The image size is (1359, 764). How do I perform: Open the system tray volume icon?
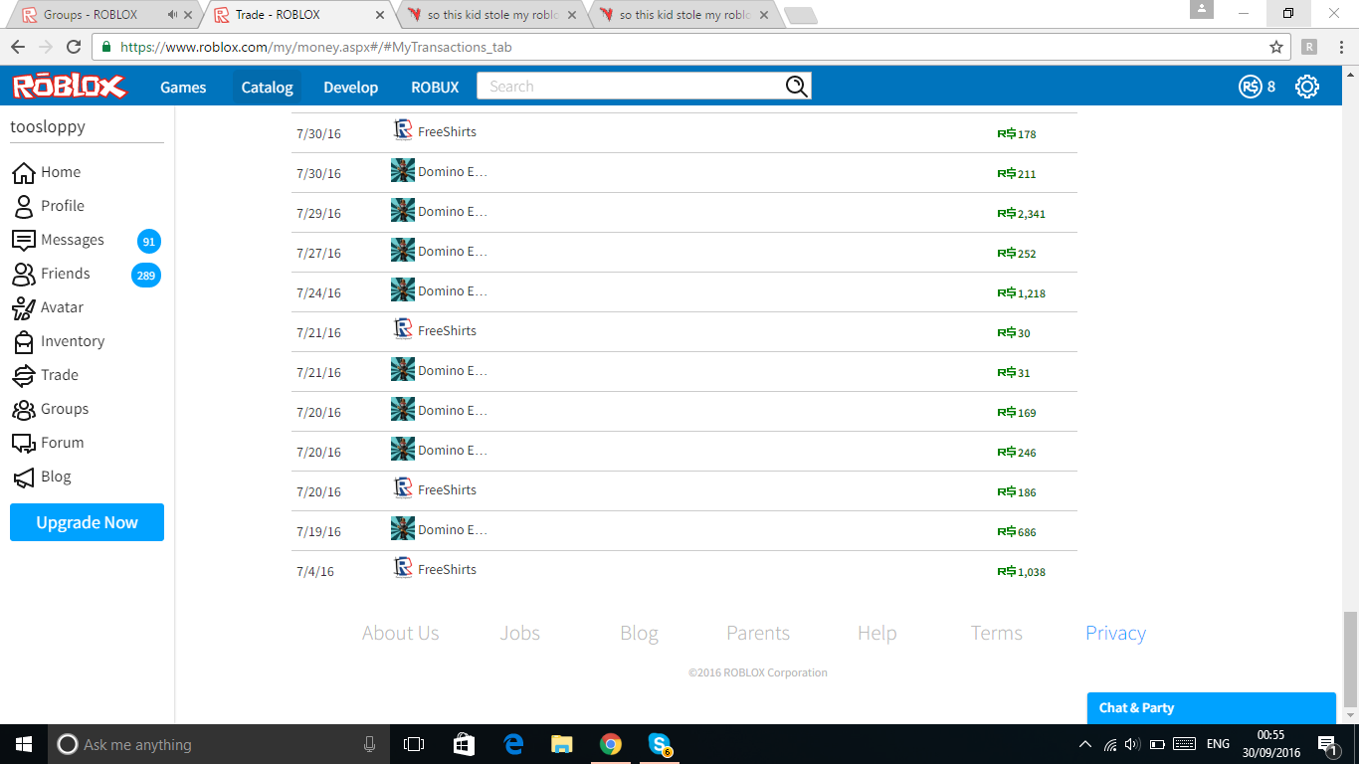tap(1132, 744)
